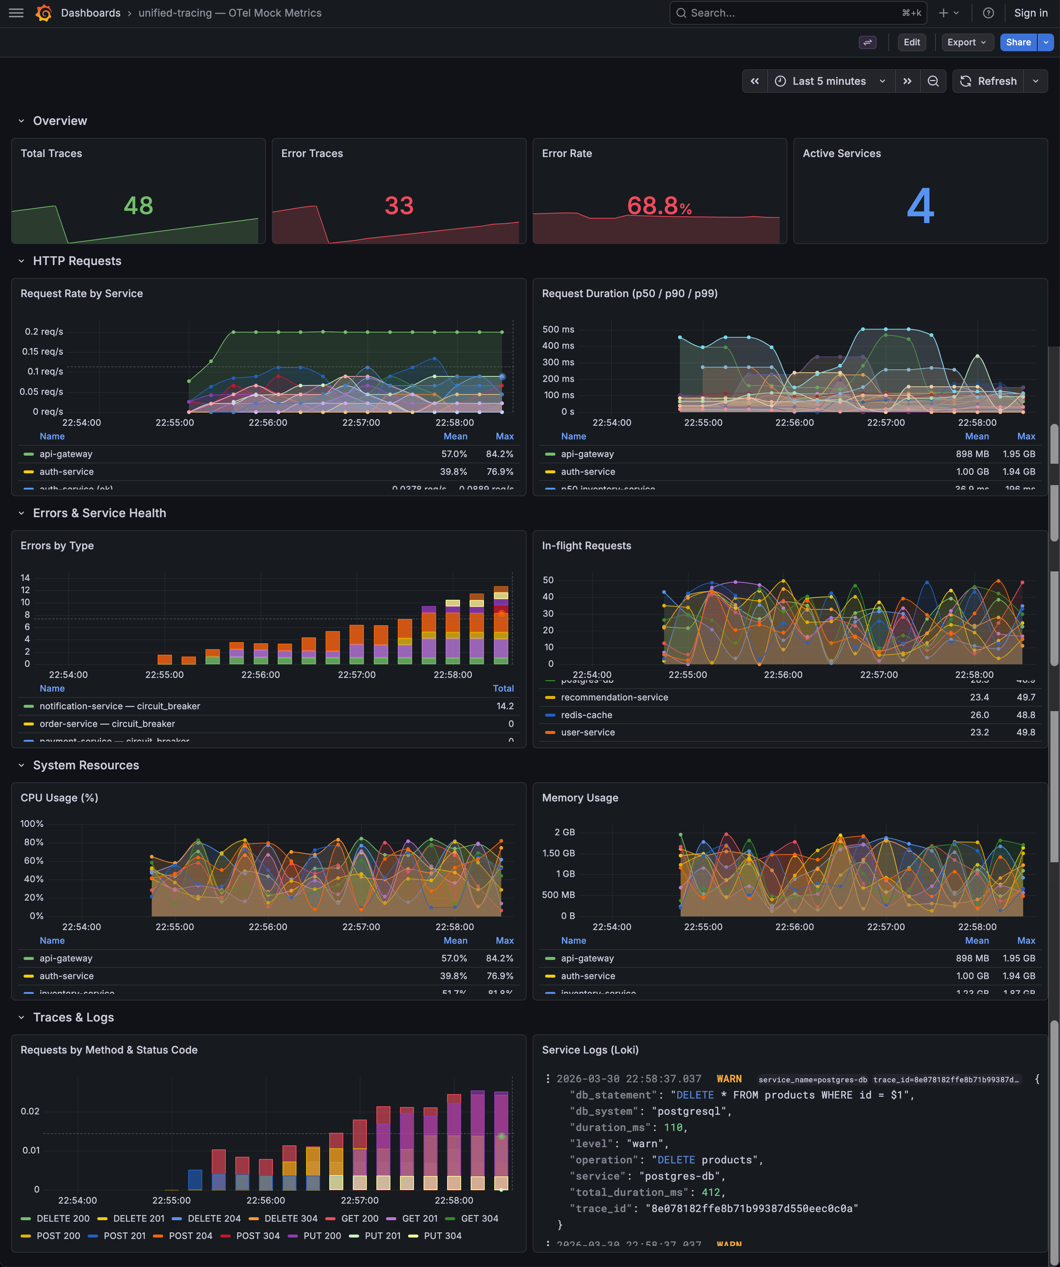1060x1267 pixels.
Task: Click Dashboards in the breadcrumb
Action: coord(91,13)
